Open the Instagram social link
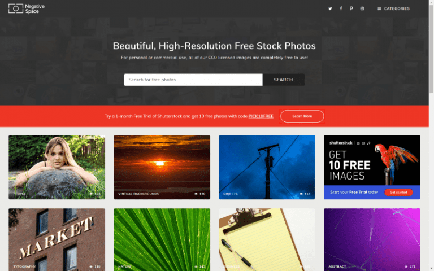 (x=362, y=8)
